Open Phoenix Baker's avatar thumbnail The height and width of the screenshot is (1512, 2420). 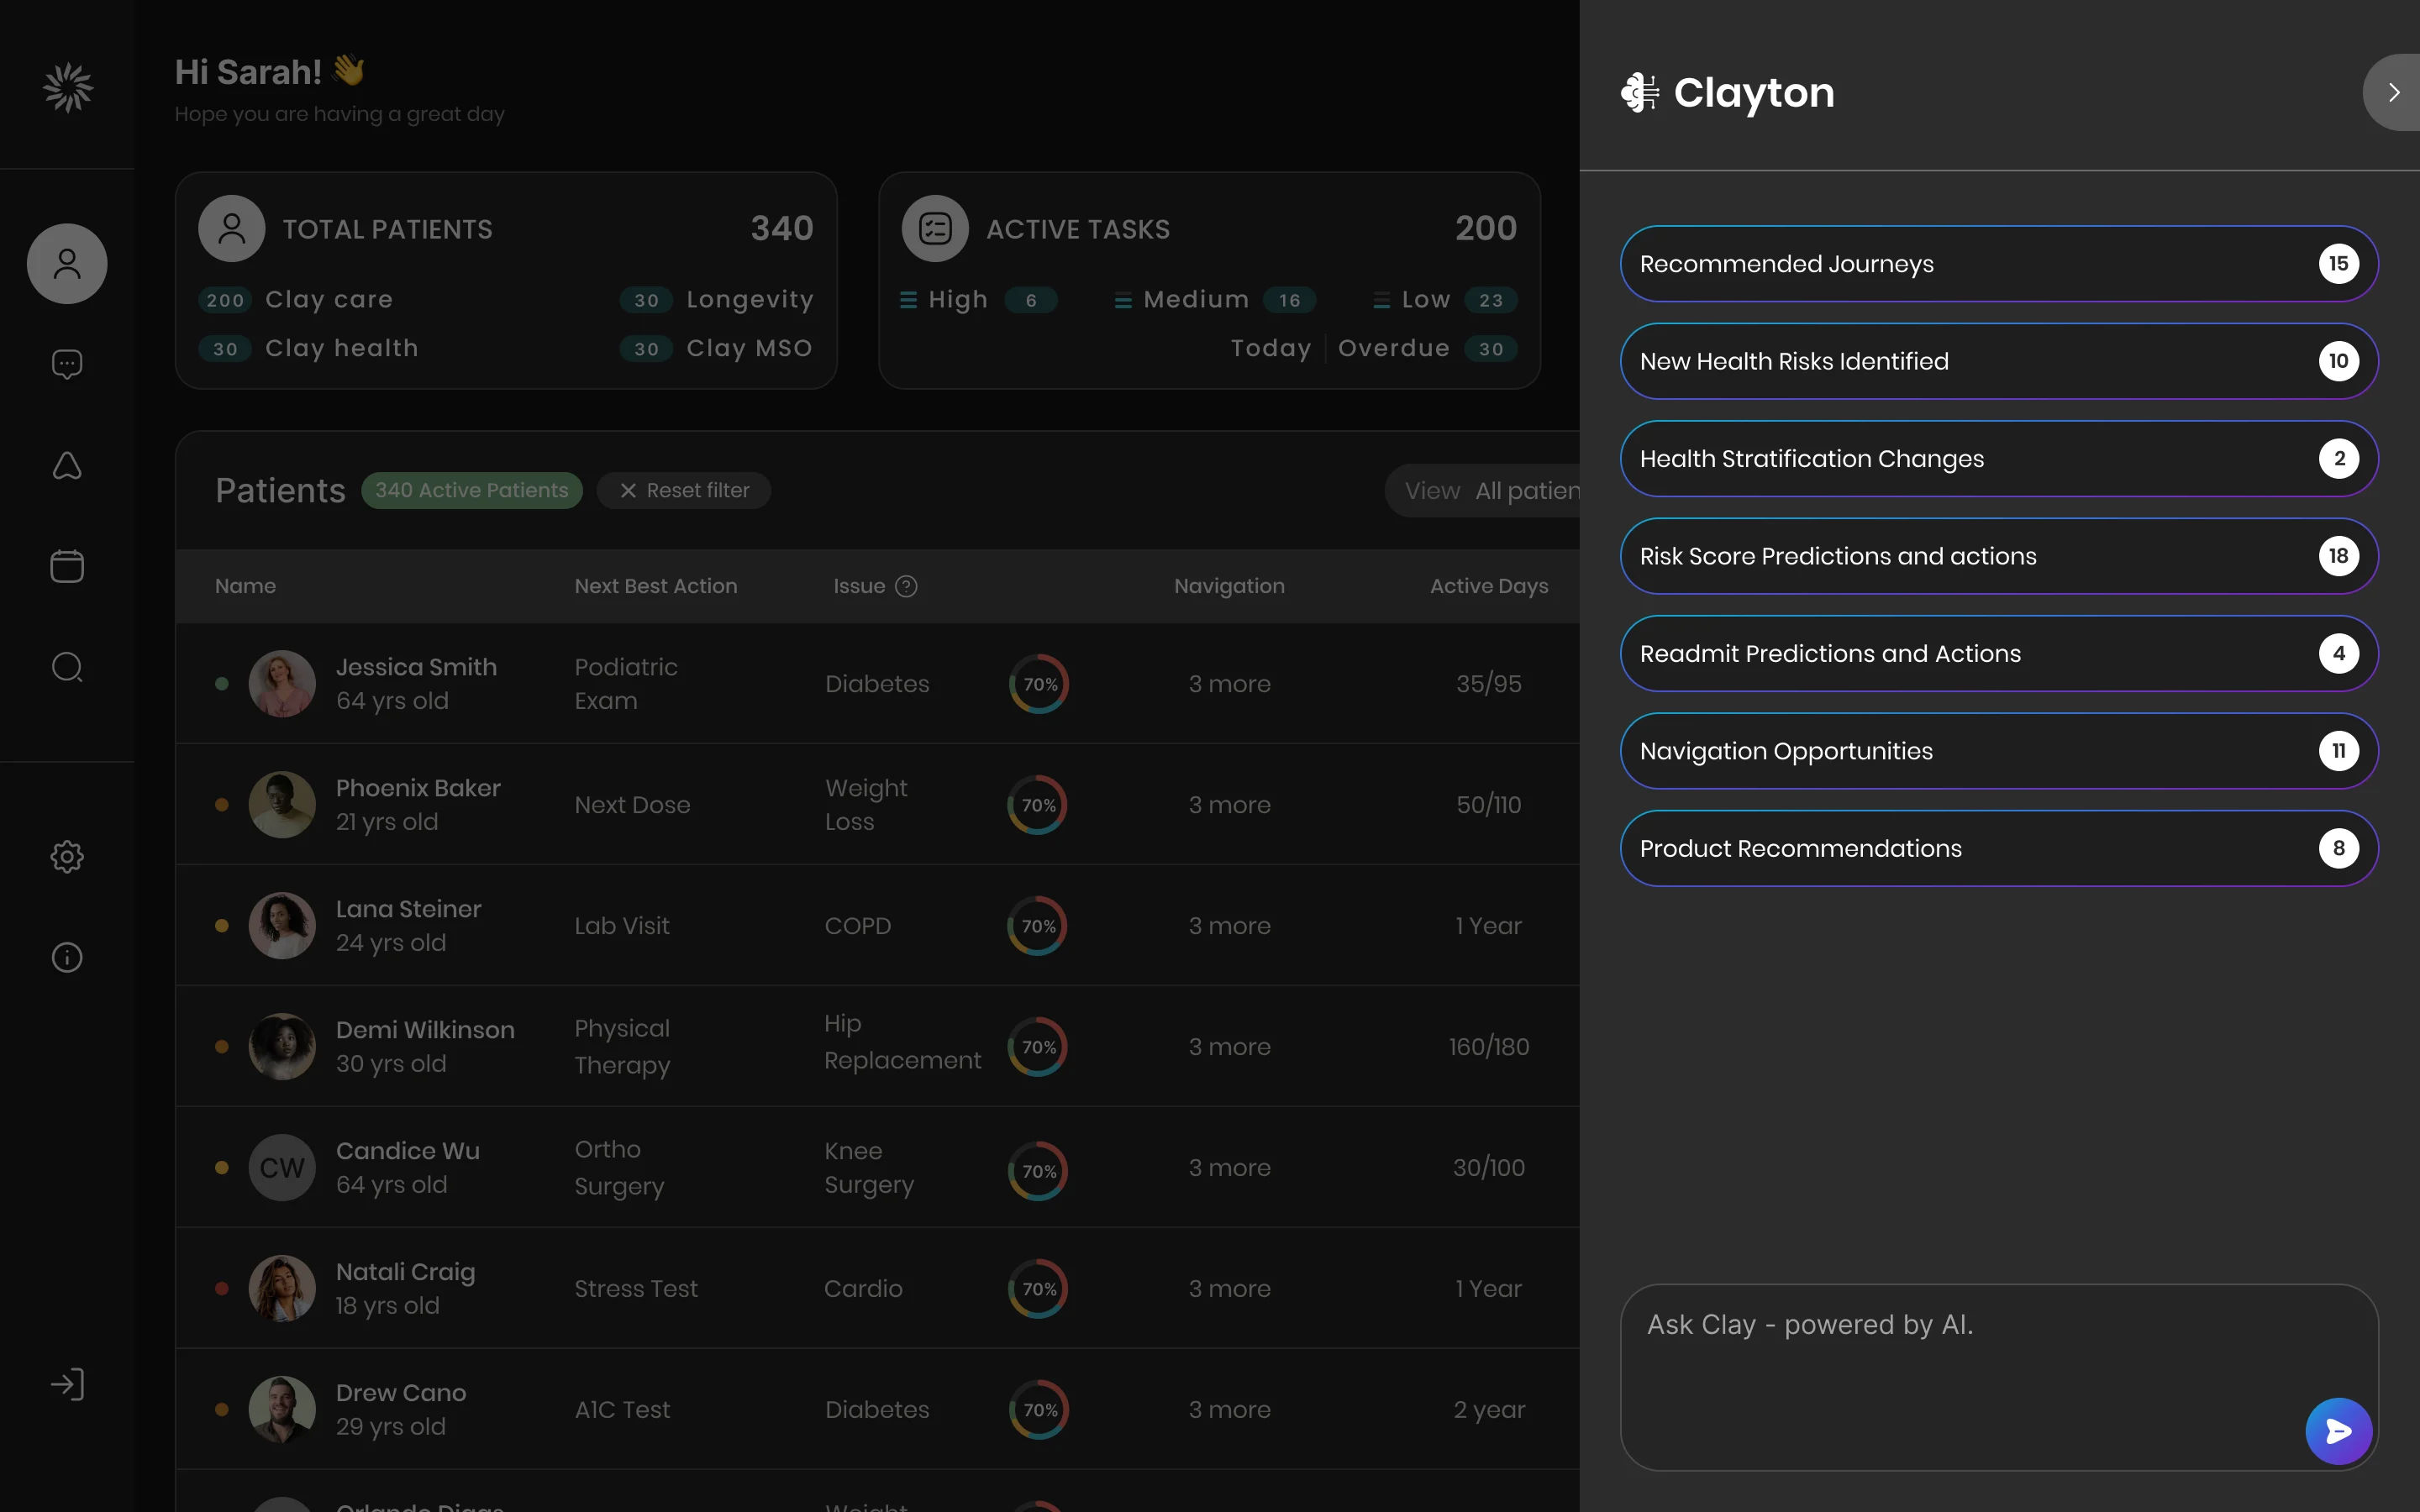(282, 805)
